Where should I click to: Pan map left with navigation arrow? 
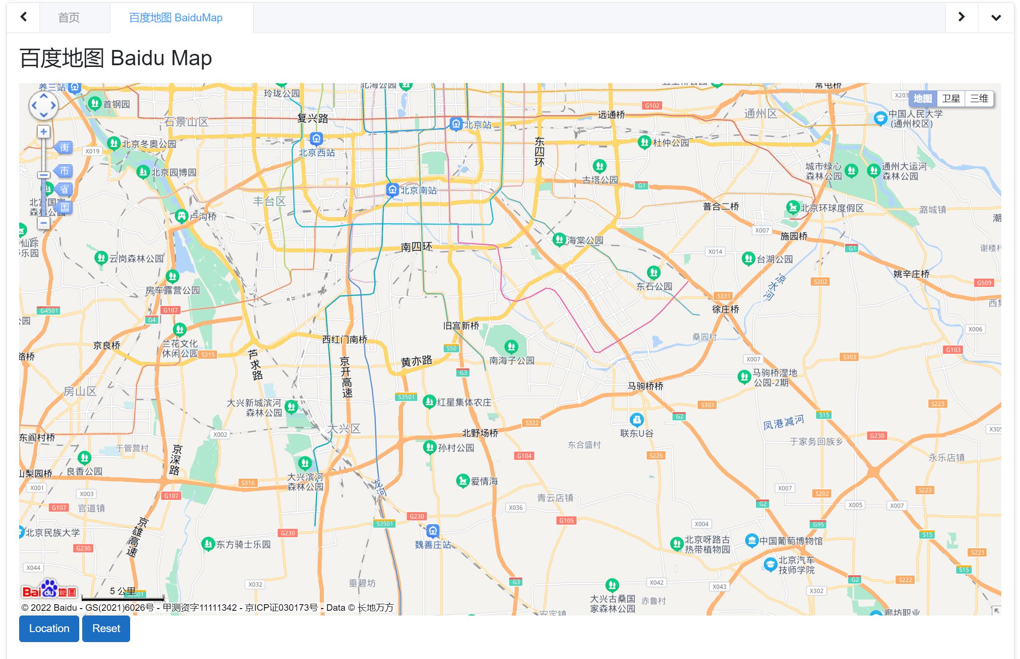pyautogui.click(x=34, y=106)
